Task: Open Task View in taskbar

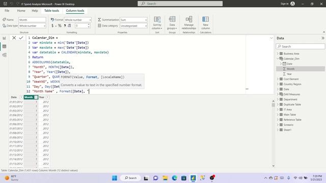Action: click(146, 178)
